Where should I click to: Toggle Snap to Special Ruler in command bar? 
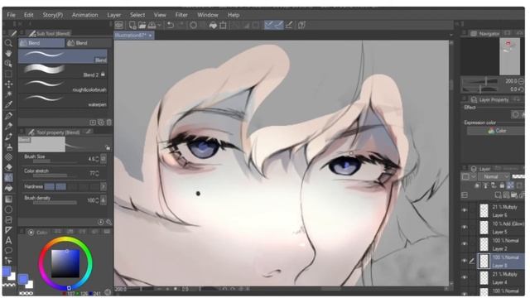(279, 25)
